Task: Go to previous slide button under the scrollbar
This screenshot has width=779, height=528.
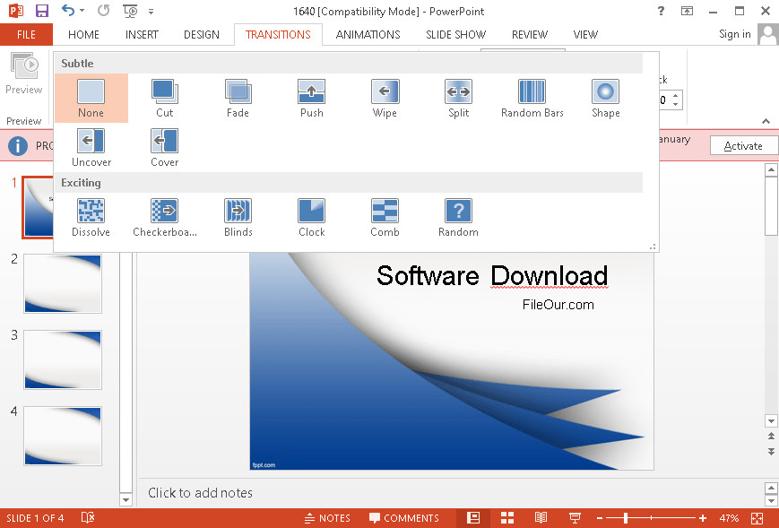Action: (771, 436)
